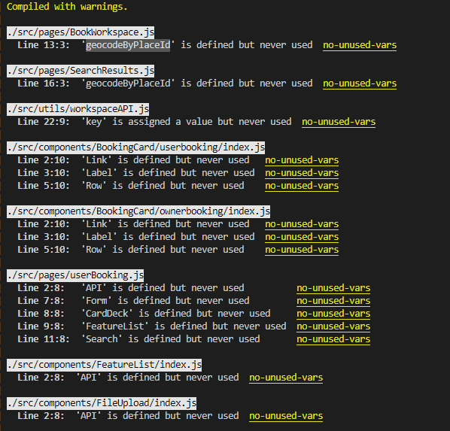The image size is (450, 431).
Task: Click the 'FeatureList' identifier in the warning
Action: coord(115,326)
